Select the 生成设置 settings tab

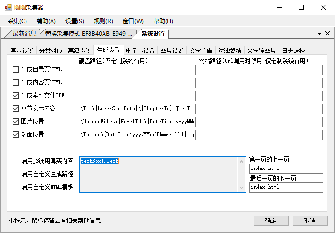coord(108,50)
